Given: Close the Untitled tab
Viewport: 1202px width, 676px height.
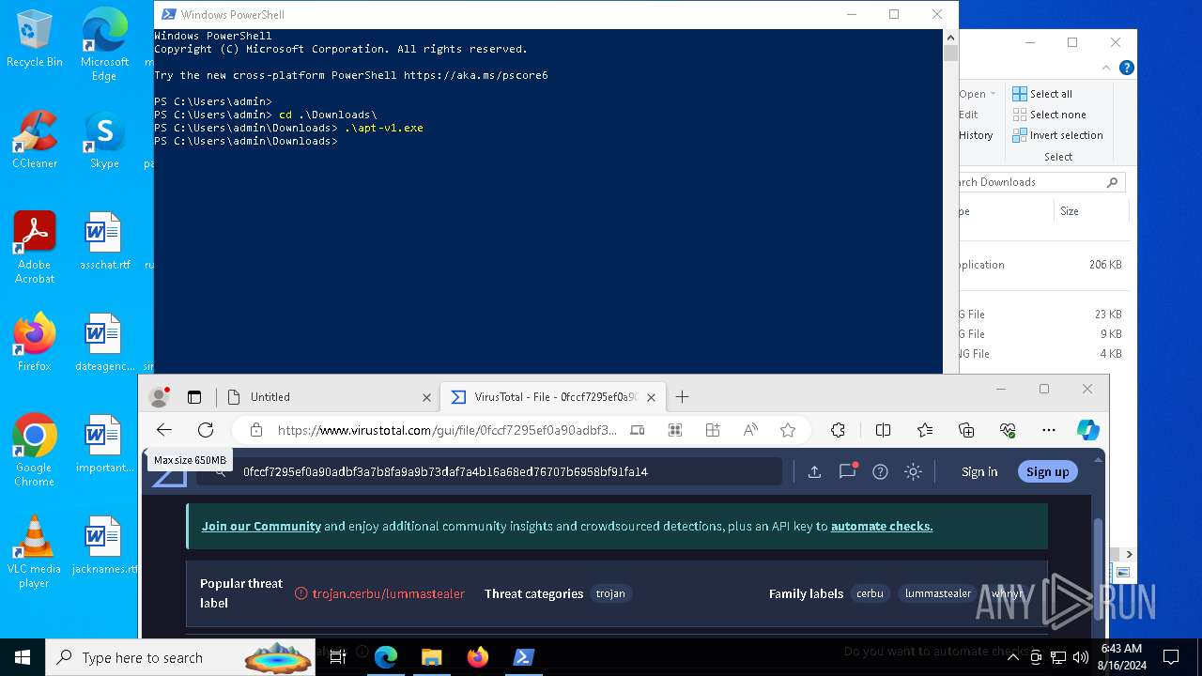Looking at the screenshot, I should click(x=426, y=397).
